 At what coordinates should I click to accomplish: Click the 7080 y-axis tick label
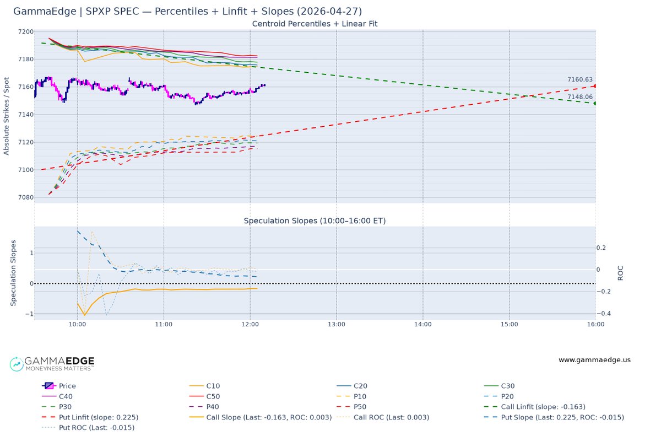coord(25,197)
